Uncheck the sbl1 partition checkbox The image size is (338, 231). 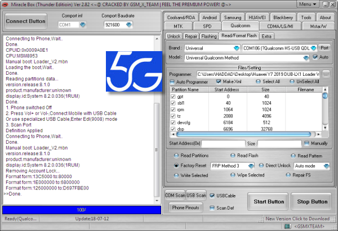(x=173, y=103)
